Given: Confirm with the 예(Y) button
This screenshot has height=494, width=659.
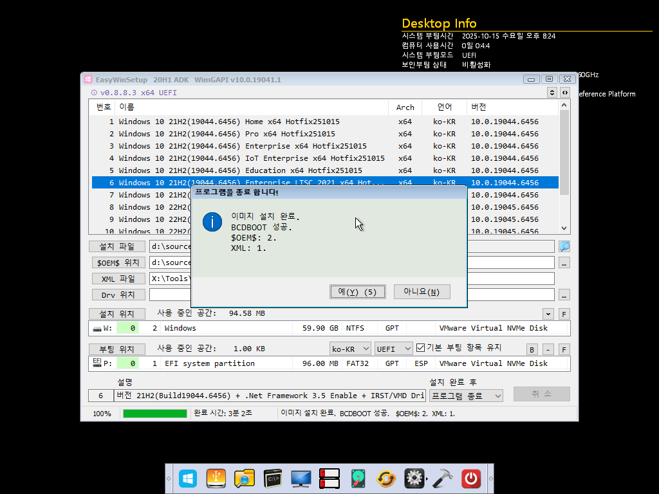Looking at the screenshot, I should pyautogui.click(x=358, y=291).
